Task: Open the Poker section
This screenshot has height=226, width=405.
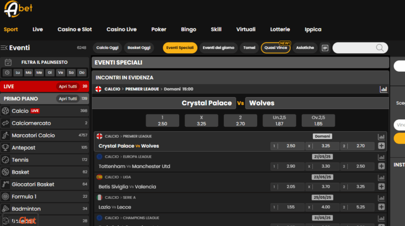Action: coord(159,29)
